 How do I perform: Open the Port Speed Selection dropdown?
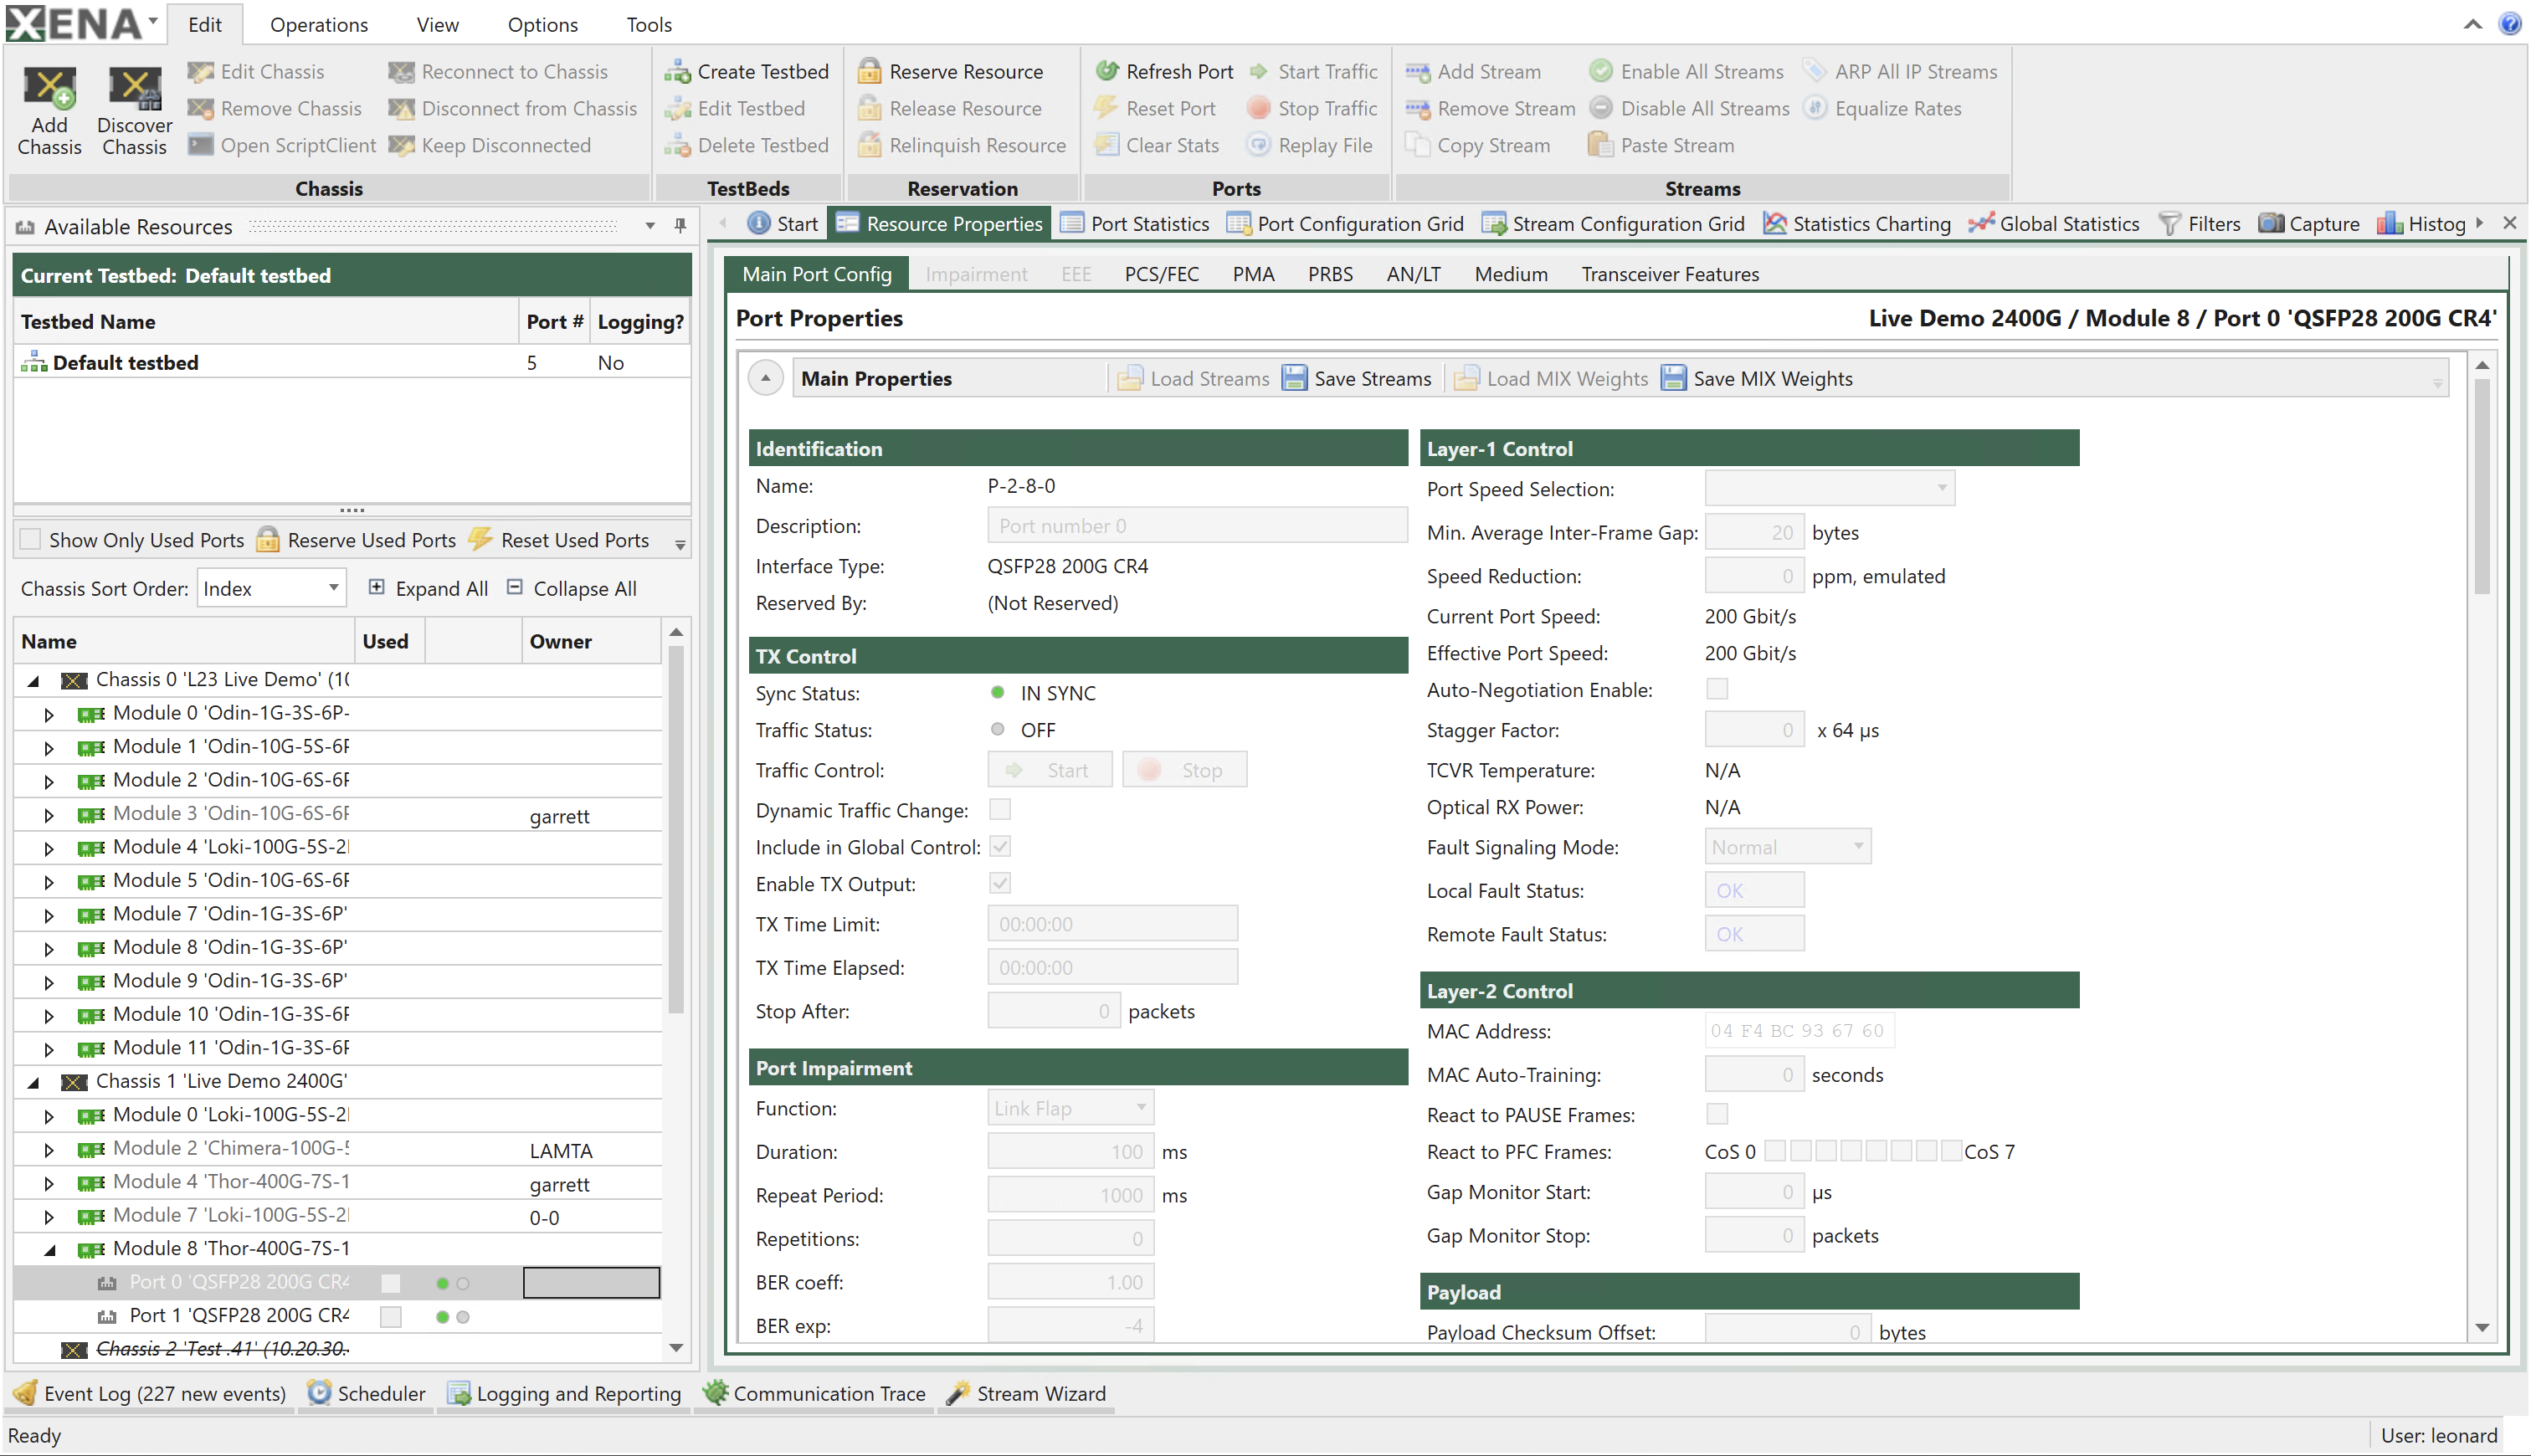point(1940,488)
